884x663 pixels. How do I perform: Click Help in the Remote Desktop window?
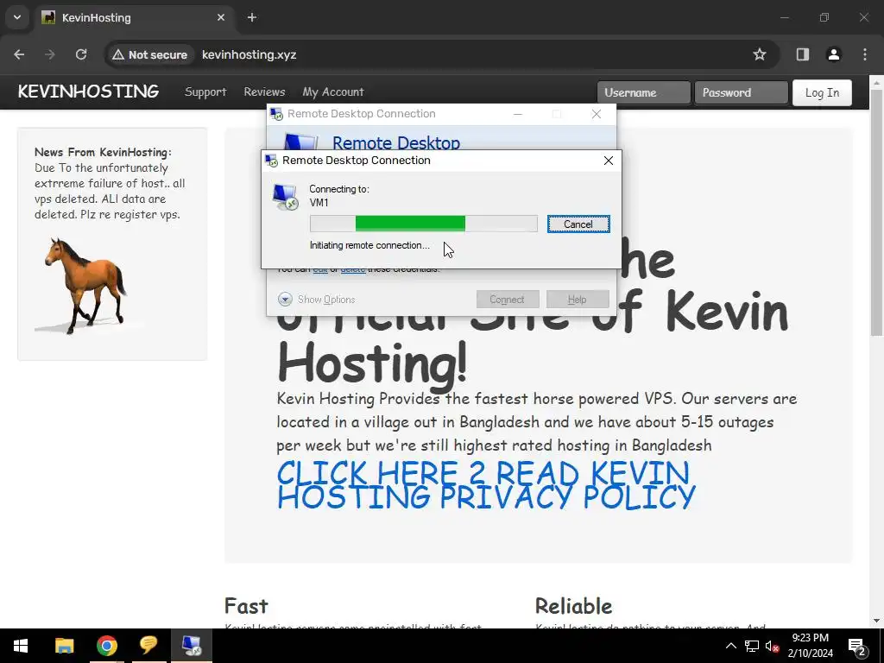[x=578, y=300]
